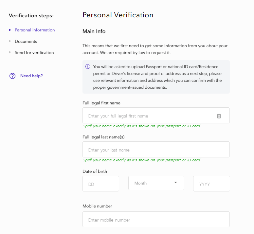Focus the mobile number input field
Screen dimensions: 254x234
pos(156,219)
